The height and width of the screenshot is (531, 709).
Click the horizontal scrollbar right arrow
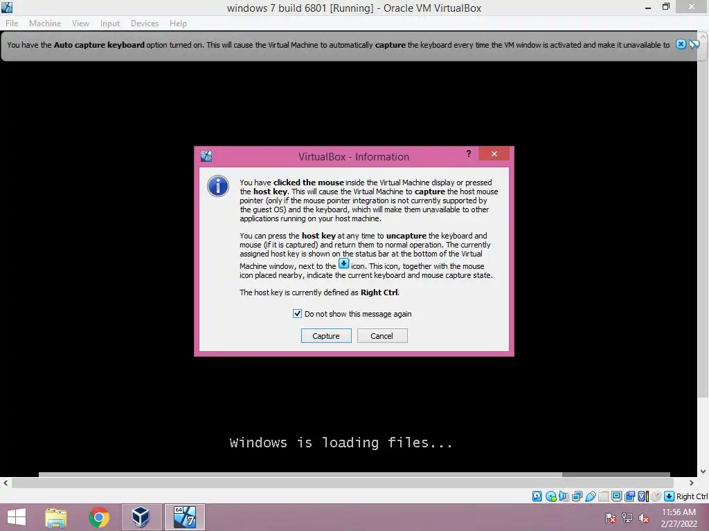pyautogui.click(x=692, y=483)
